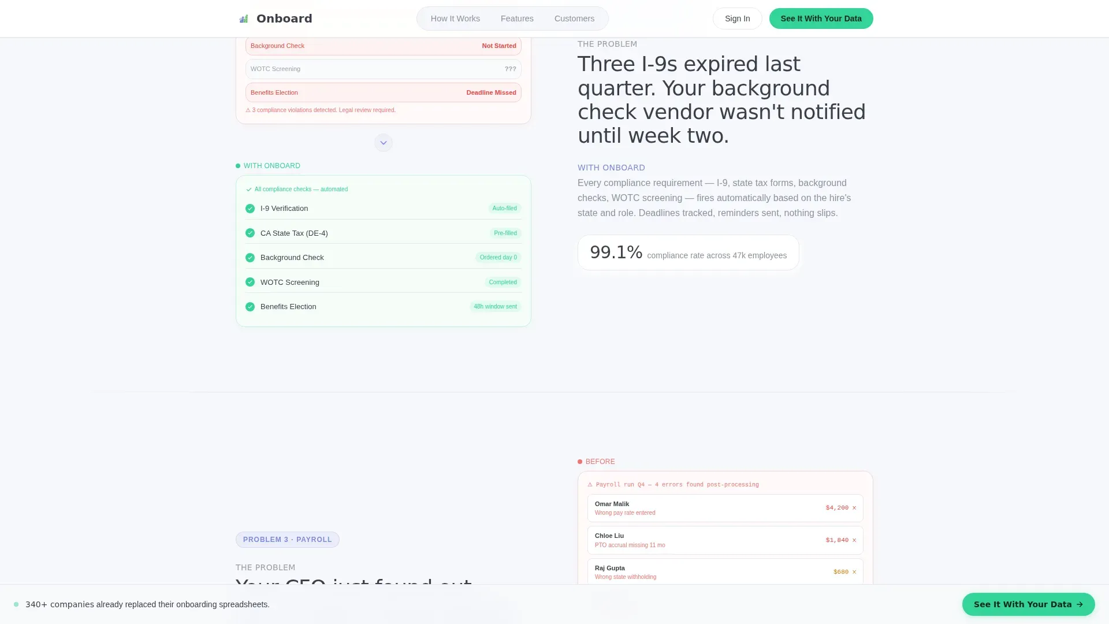Viewport: 1109px width, 624px height.
Task: Click check icon beside All compliance checks
Action: 249,190
